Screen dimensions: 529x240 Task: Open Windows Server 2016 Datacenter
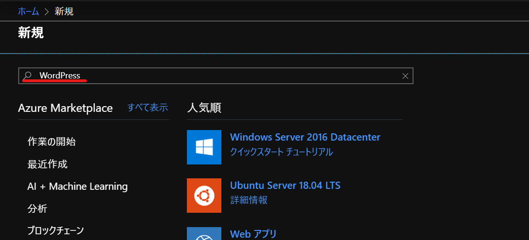click(305, 137)
